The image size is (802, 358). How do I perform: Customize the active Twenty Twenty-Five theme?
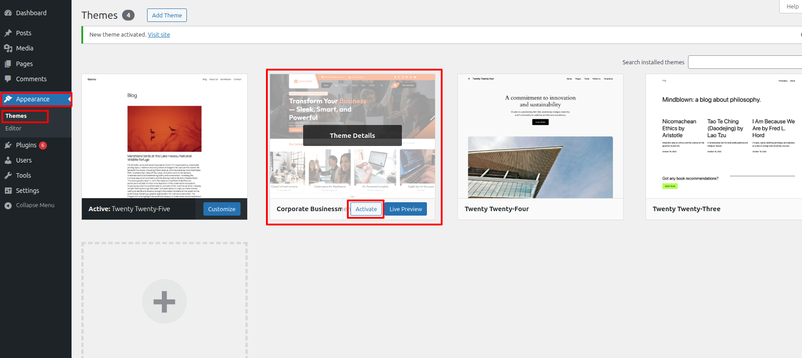222,209
